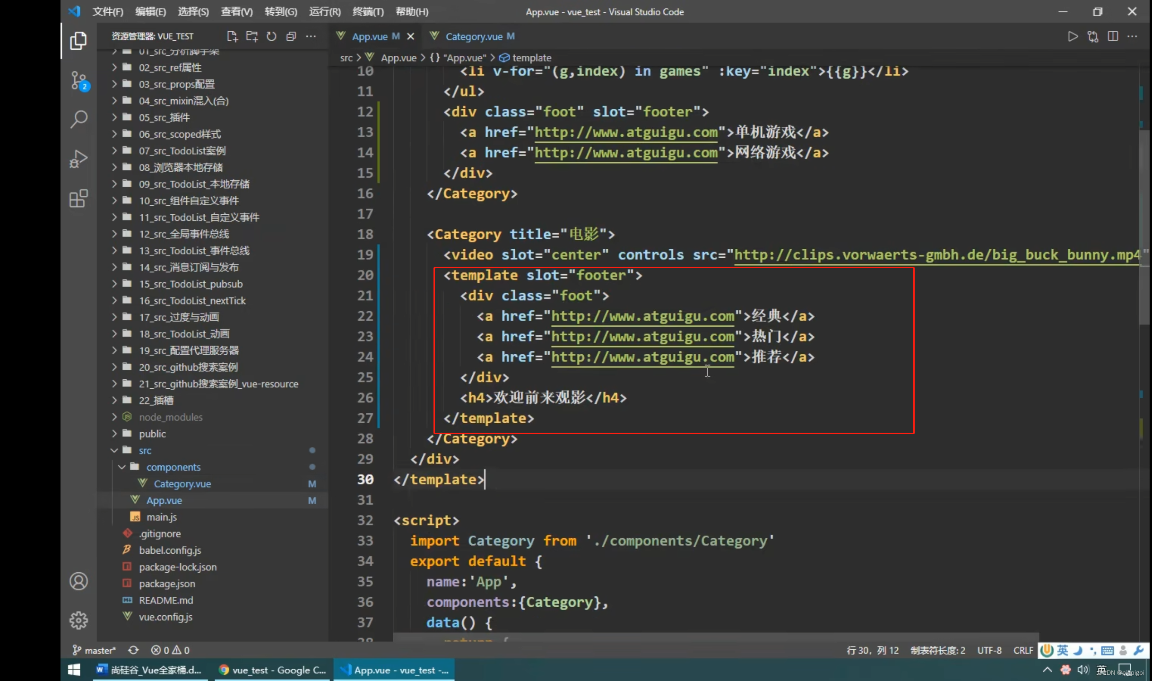Close the App.vue tab

click(410, 36)
